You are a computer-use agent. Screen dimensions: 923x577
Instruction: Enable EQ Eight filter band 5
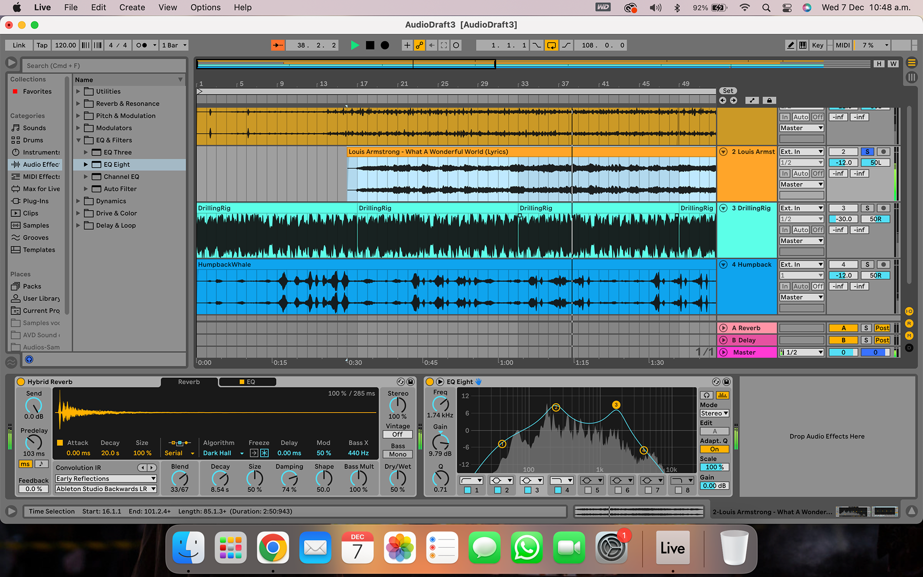point(588,490)
